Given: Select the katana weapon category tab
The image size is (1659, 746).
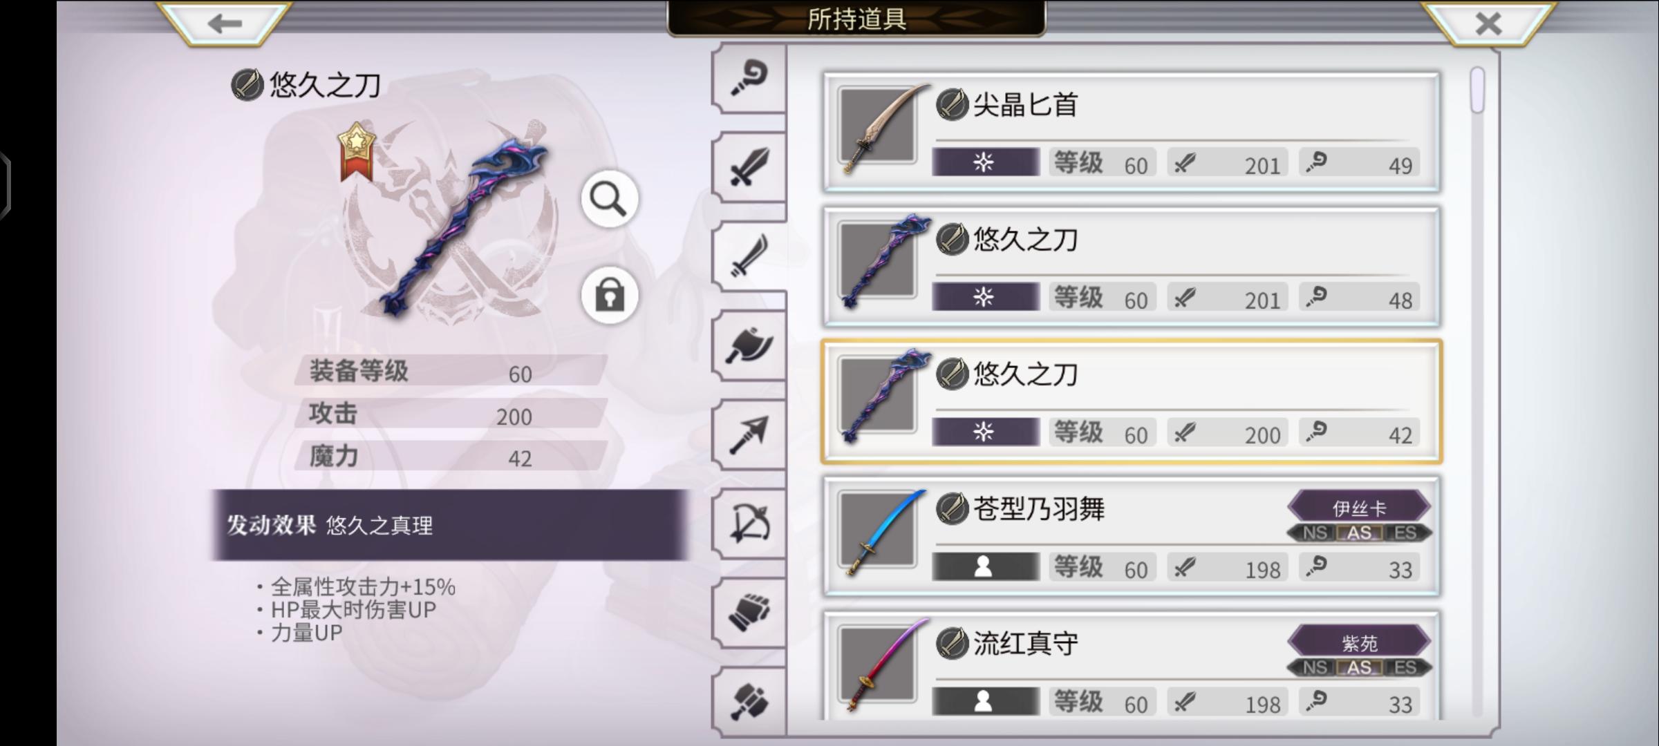Looking at the screenshot, I should [749, 256].
